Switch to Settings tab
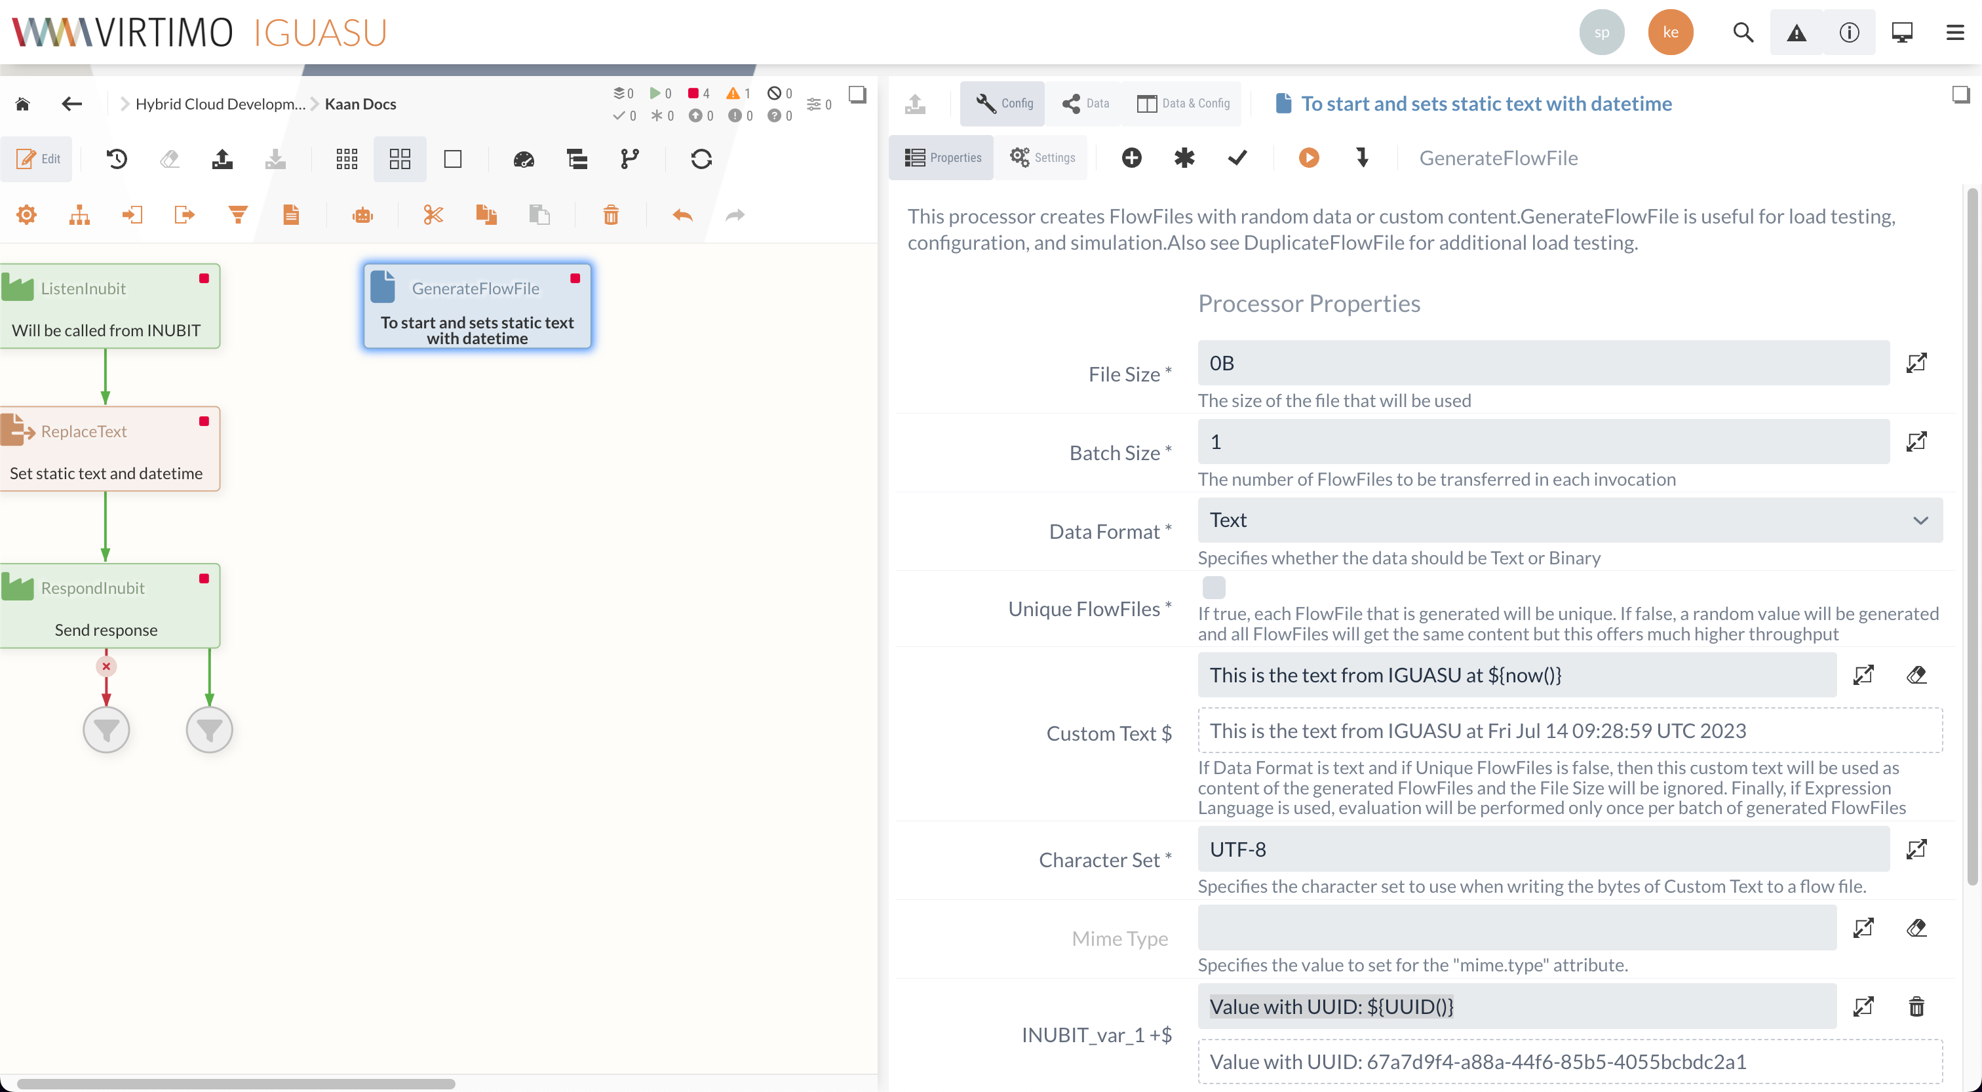This screenshot has height=1092, width=1982. [1041, 158]
